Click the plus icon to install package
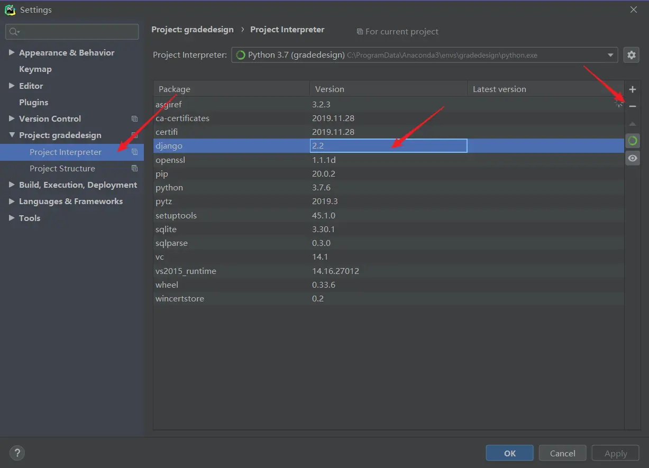649x468 pixels. pos(632,89)
